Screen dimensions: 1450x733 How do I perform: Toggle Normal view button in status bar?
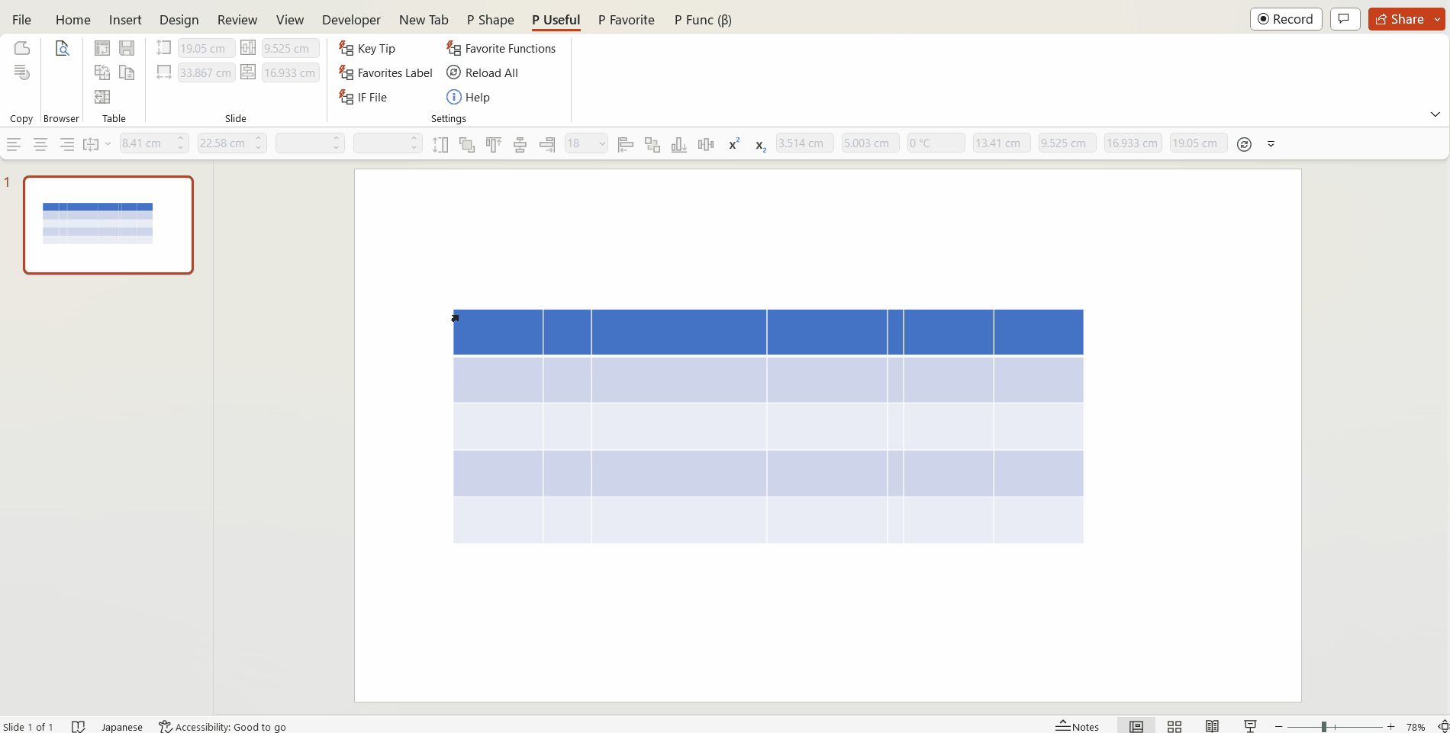click(x=1136, y=726)
